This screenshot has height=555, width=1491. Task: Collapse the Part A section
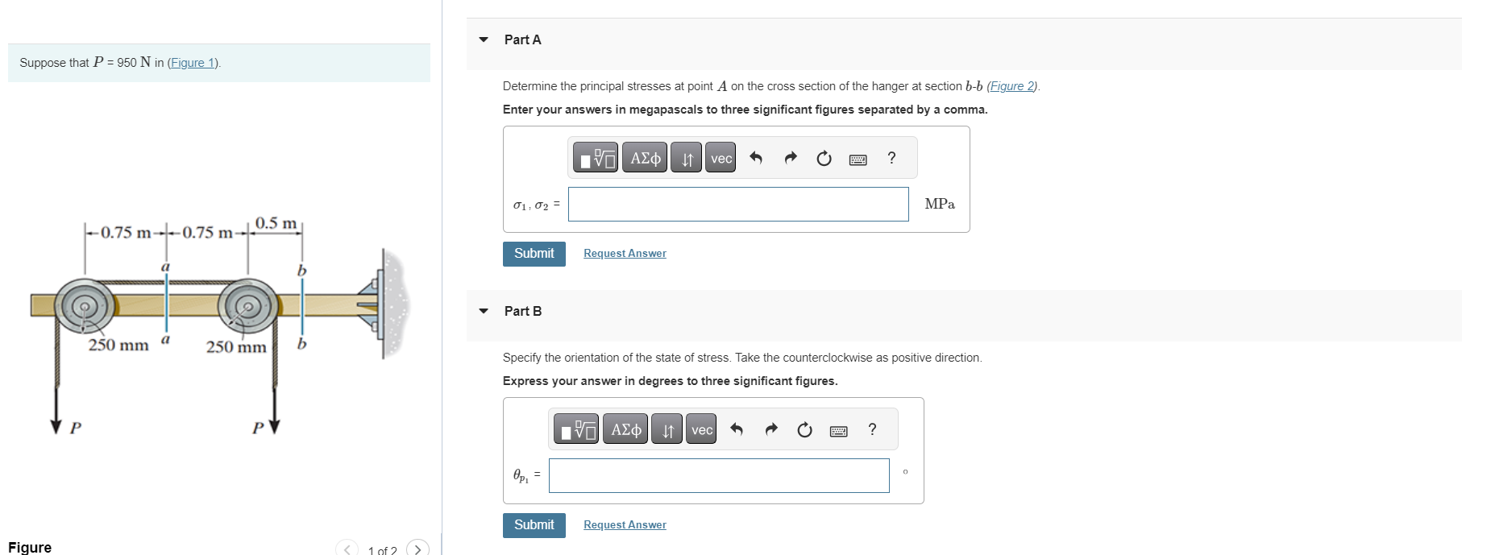482,39
